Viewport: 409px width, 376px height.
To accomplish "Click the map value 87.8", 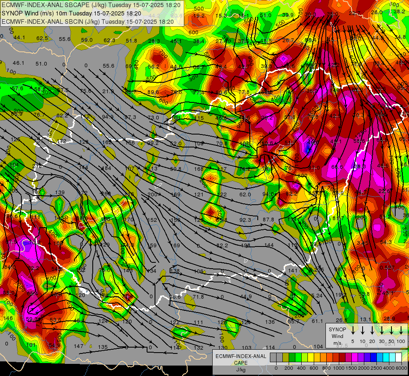I will 268,220.
